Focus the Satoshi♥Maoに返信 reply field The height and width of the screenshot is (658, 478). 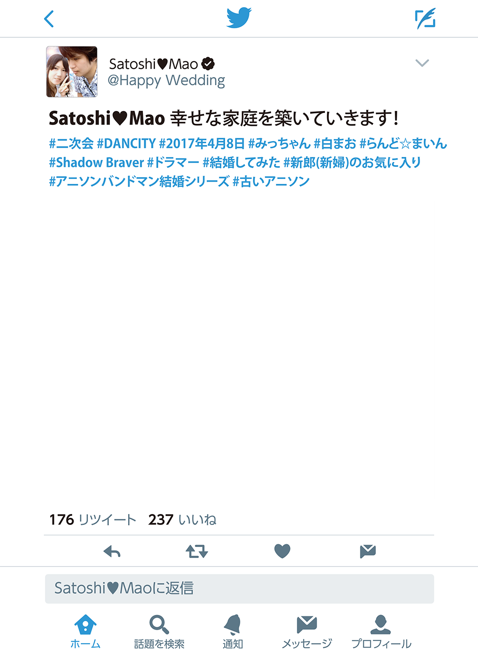[239, 589]
